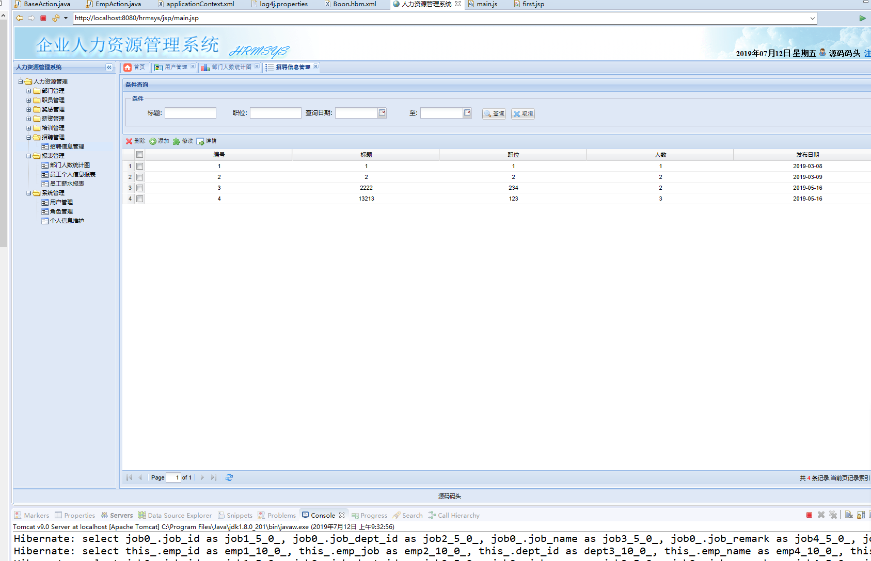Tick the checkbox for row 3
The height and width of the screenshot is (561, 871).
(x=139, y=188)
